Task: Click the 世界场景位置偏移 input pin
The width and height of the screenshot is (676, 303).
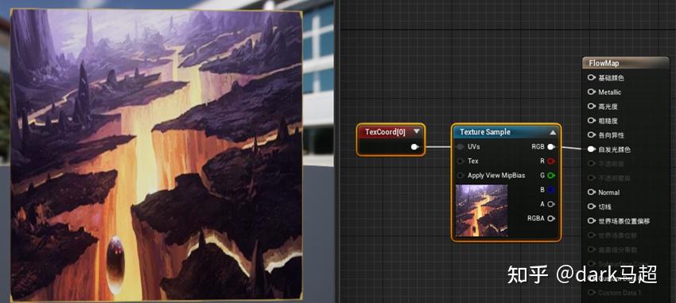Action: [x=592, y=221]
